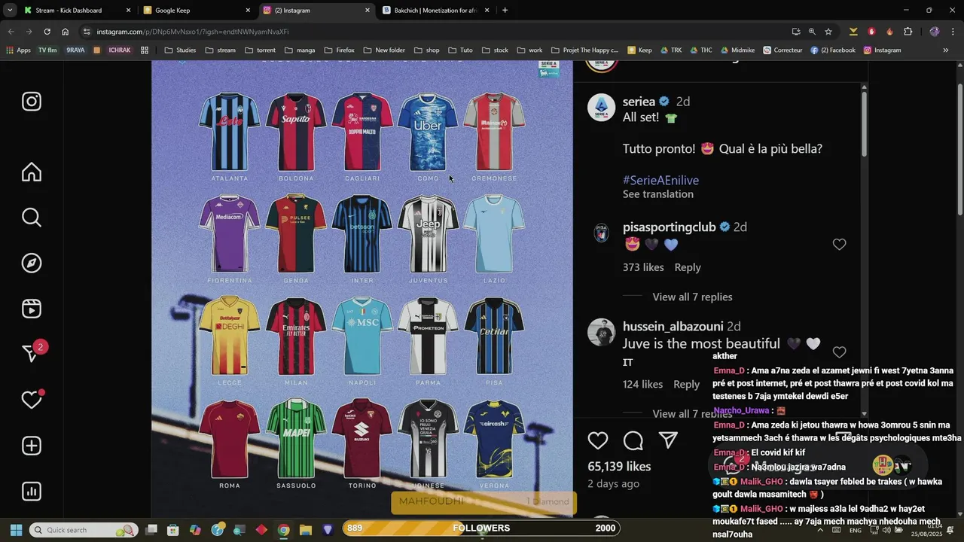This screenshot has width=964, height=542.
Task: Open the Instagram logo home link
Action: point(32,102)
